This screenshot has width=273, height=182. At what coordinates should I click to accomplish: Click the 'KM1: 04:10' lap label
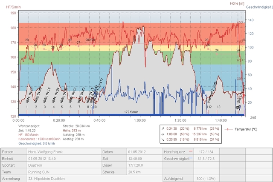tap(29, 95)
